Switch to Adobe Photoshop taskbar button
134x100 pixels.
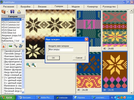[45, 98]
